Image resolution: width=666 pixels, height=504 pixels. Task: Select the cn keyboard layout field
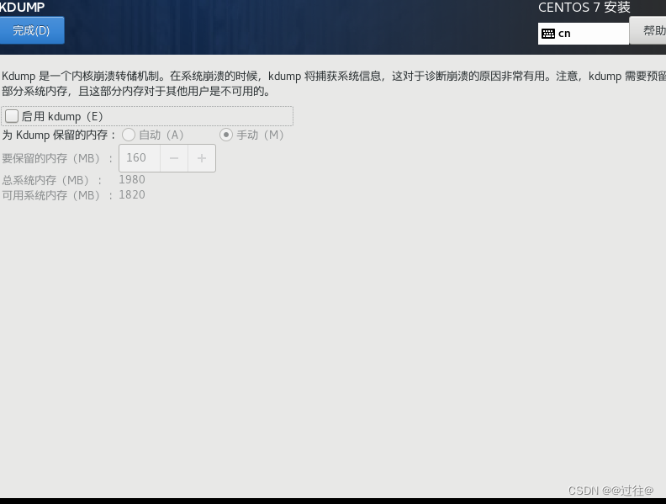584,34
